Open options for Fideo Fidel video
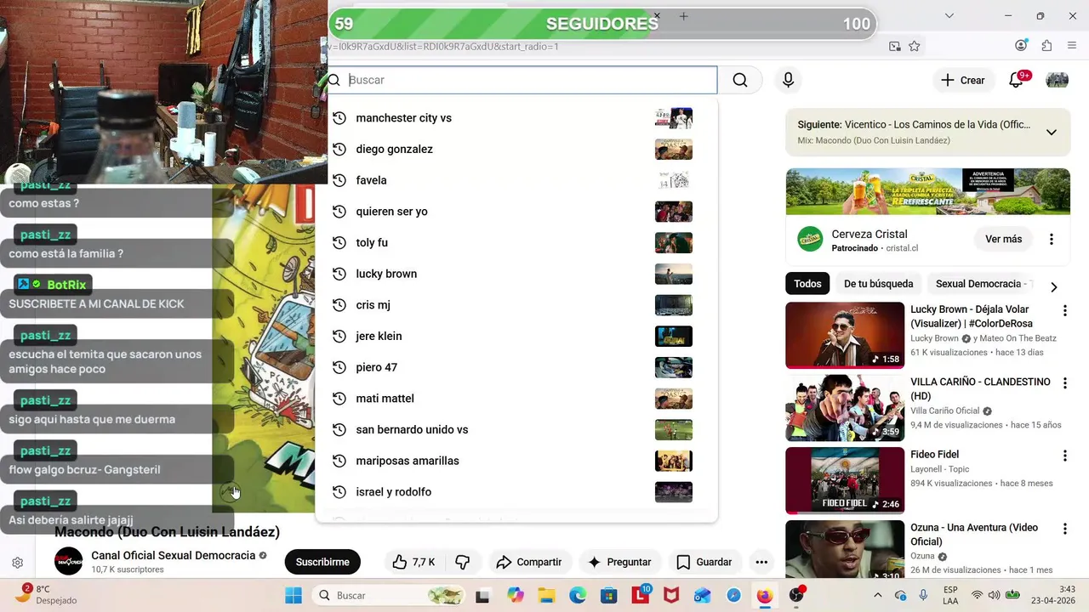The height and width of the screenshot is (612, 1089). (1064, 456)
